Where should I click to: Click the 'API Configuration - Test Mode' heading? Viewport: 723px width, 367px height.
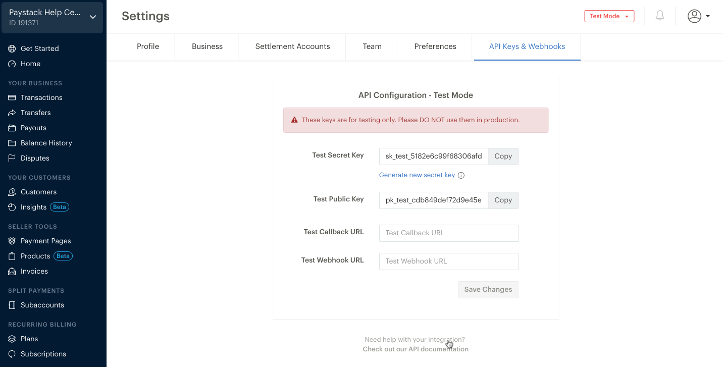tap(416, 95)
